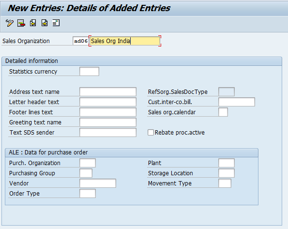Screen dimensions: 288x229
Task: Click the Delete entry toolbar icon
Action: click(x=21, y=23)
